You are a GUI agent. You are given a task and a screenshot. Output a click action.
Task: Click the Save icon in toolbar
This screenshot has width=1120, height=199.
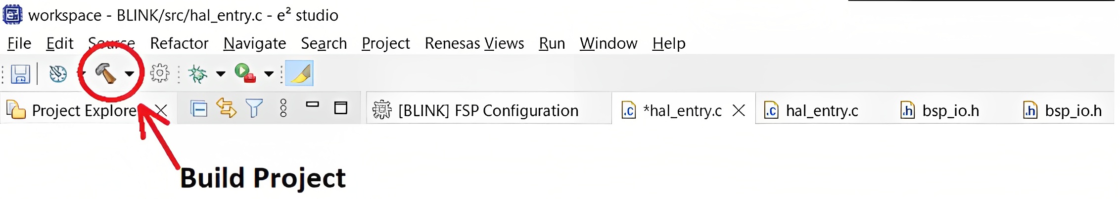(20, 74)
